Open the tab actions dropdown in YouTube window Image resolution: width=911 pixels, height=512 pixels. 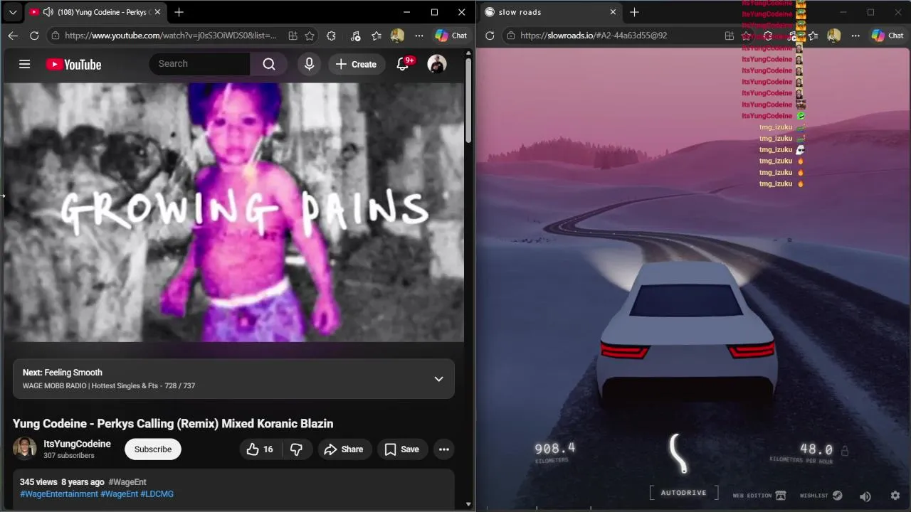click(13, 12)
